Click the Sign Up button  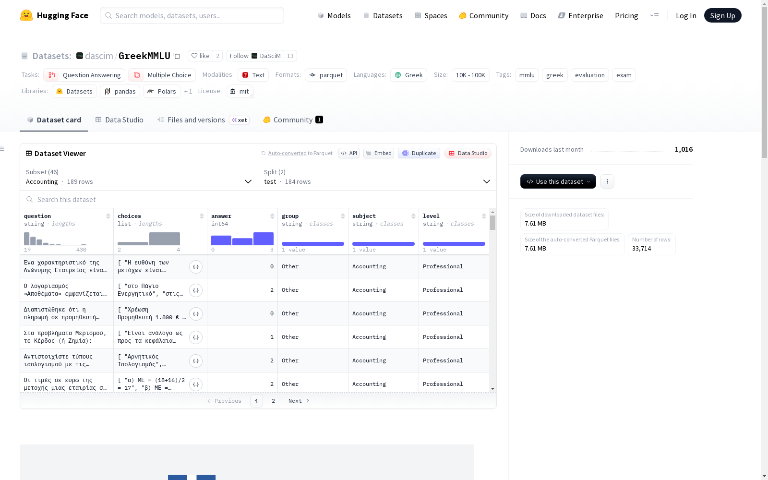tap(722, 15)
